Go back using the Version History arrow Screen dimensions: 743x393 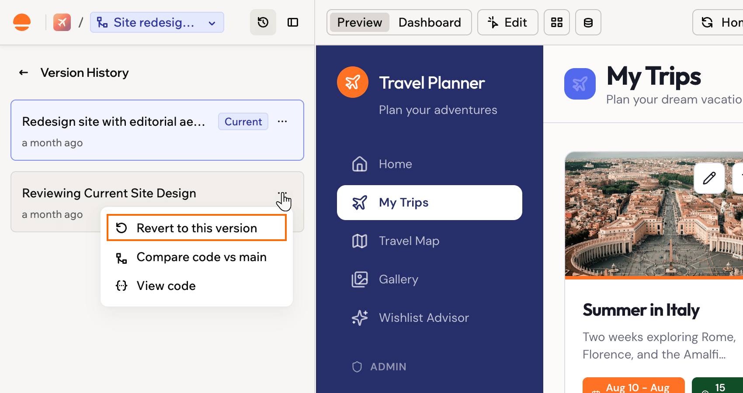[x=24, y=72]
